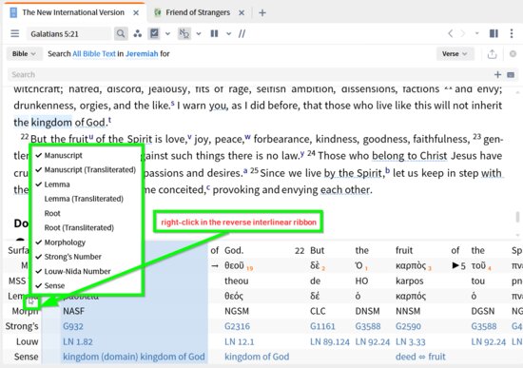The height and width of the screenshot is (368, 523).
Task: Open Louw-Nida LN 1.82
Action: pyautogui.click(x=78, y=341)
